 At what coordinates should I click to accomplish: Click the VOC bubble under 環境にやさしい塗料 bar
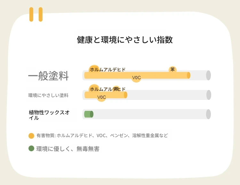tap(101, 97)
